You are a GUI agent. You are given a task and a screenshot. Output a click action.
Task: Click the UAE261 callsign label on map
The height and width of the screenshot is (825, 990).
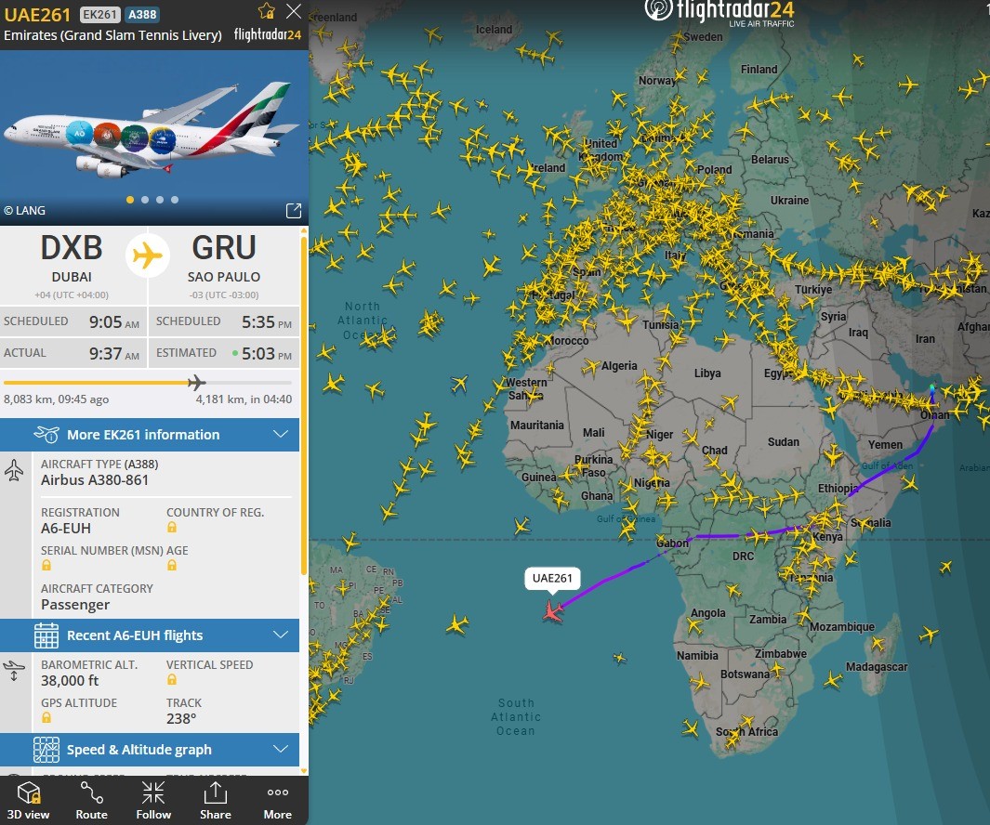coord(552,578)
